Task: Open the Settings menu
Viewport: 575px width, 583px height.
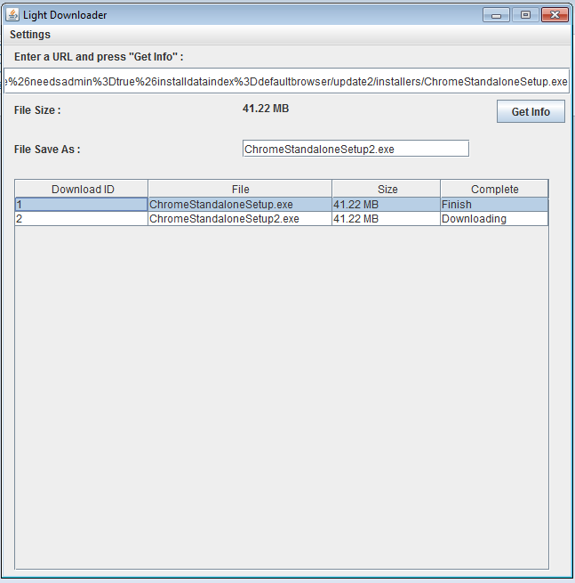Action: click(x=30, y=35)
